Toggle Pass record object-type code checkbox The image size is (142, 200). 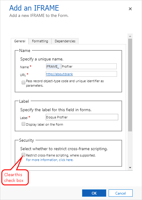(x=23, y=82)
